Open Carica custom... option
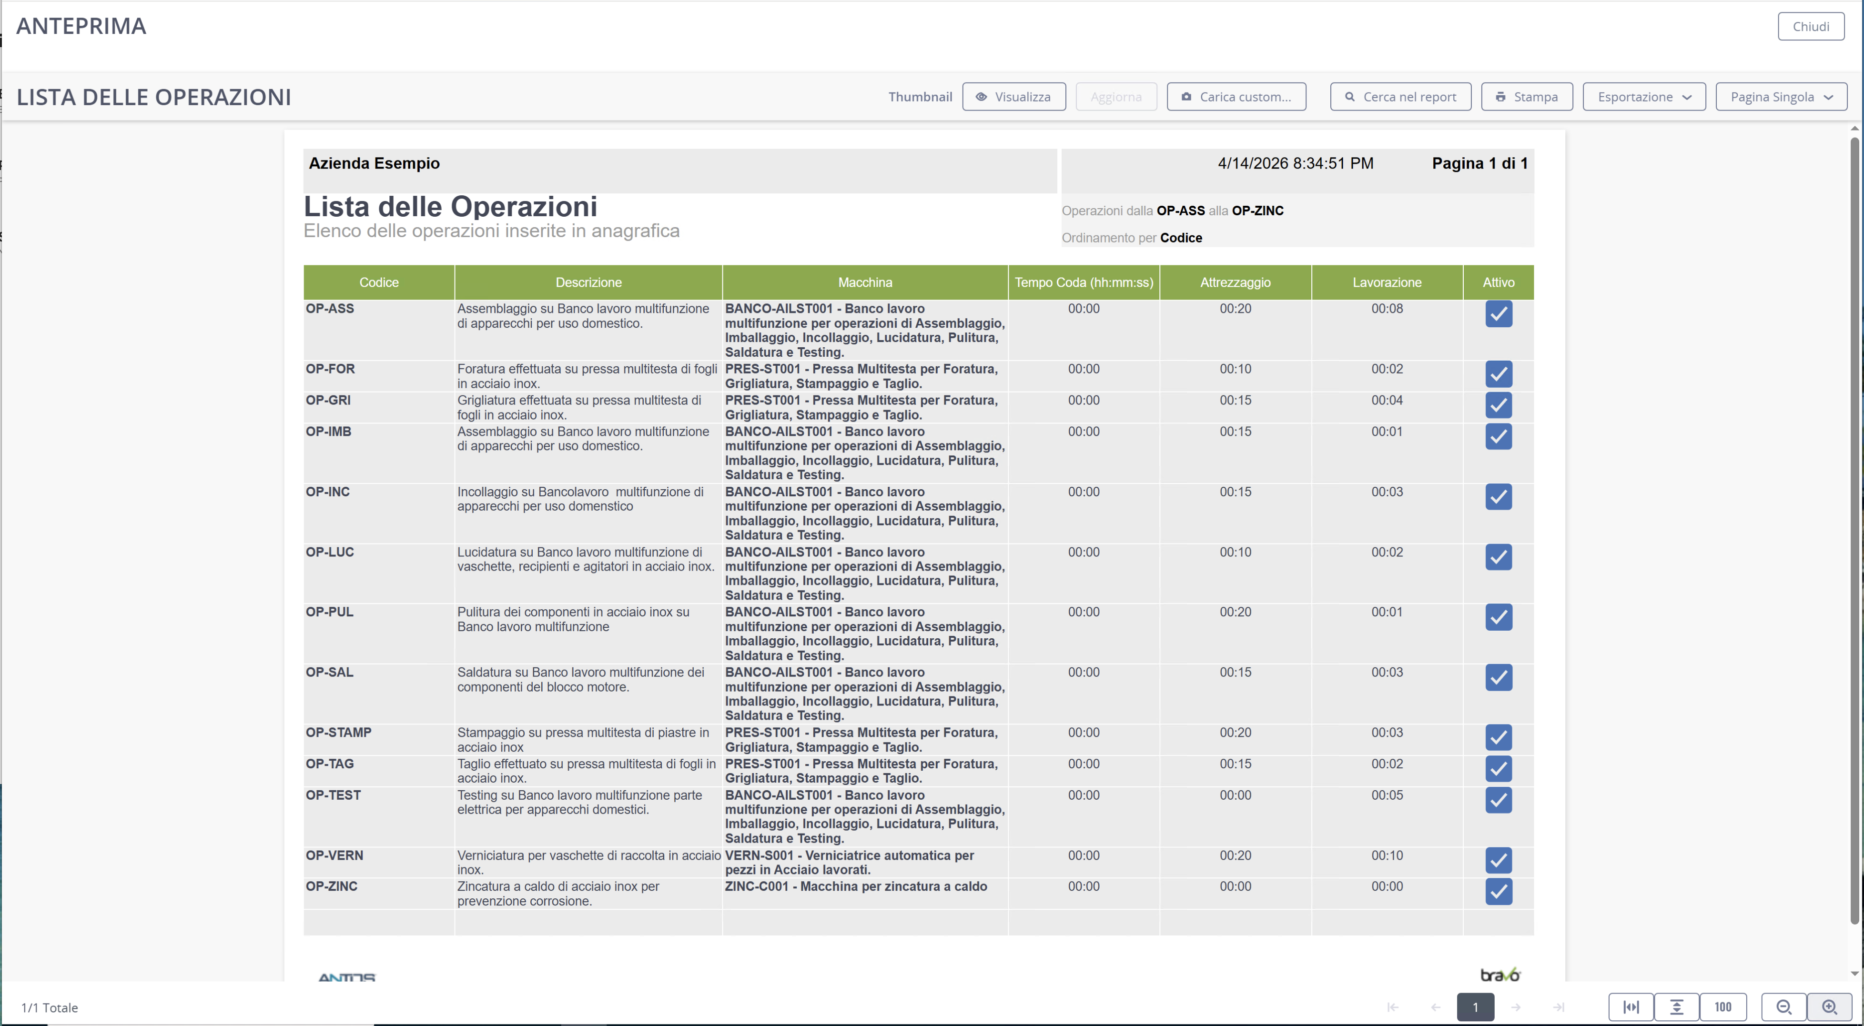Viewport: 1864px width, 1026px height. click(1236, 97)
